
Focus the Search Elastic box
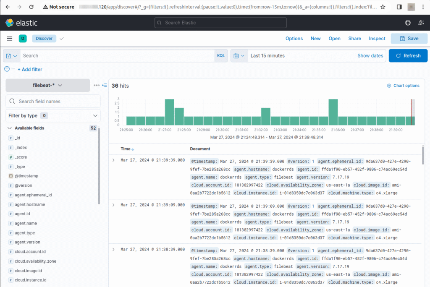click(x=220, y=23)
